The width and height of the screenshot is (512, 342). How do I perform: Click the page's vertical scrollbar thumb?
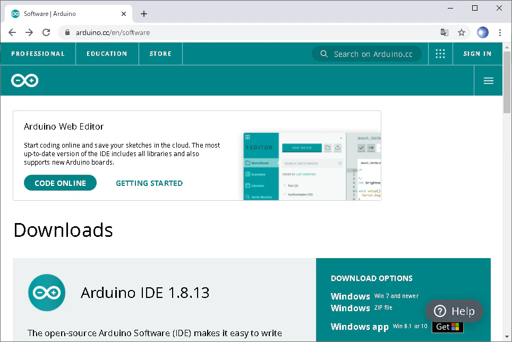pos(507,82)
